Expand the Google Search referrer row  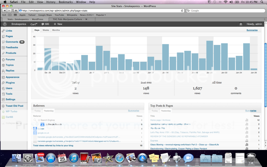point(46,124)
